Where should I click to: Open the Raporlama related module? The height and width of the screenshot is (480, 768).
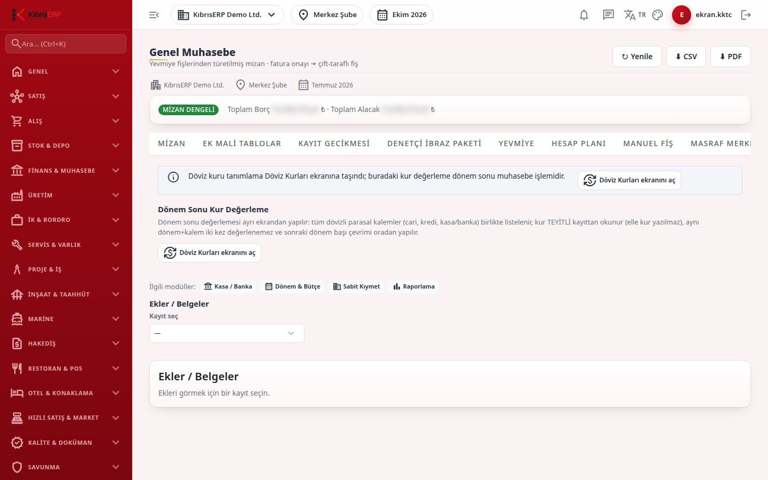[x=414, y=286]
